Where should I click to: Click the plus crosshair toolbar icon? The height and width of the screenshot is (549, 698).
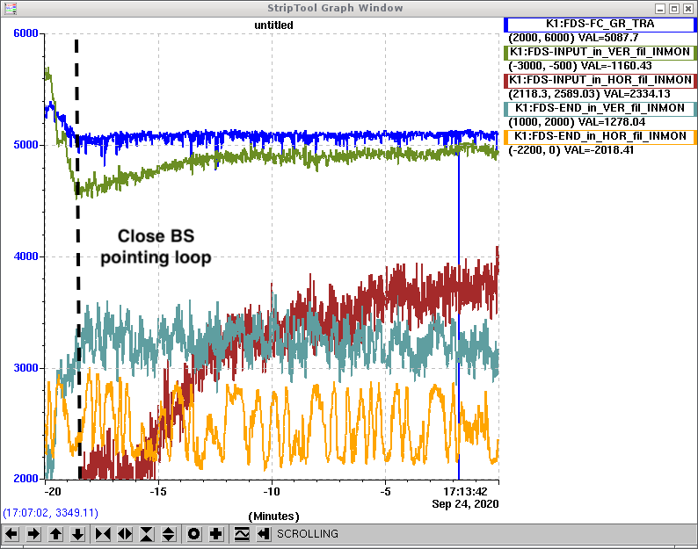[x=216, y=533]
